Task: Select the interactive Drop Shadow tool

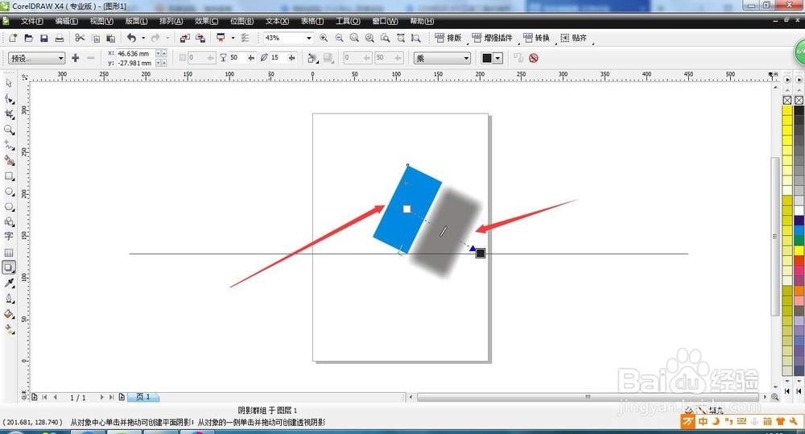Action: pyautogui.click(x=9, y=267)
